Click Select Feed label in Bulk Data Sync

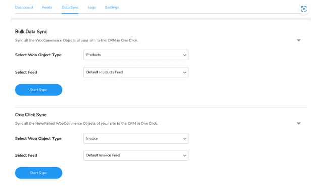coord(26,72)
